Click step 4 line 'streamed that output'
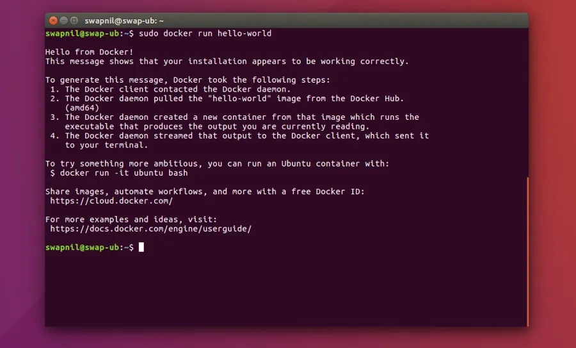The width and height of the screenshot is (576, 348). [239, 136]
